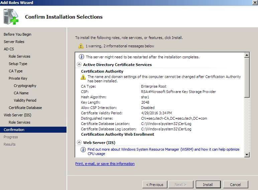Click the warning icon under Certification Authority
Image resolution: width=258 pixels, height=190 pixels.
[x=83, y=77]
